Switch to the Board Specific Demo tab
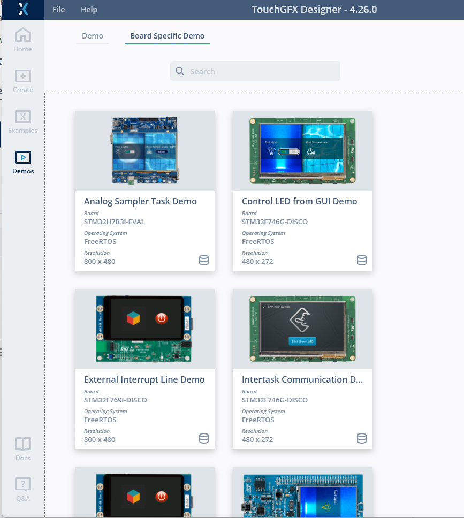Screen dimensions: 464x518 167,36
